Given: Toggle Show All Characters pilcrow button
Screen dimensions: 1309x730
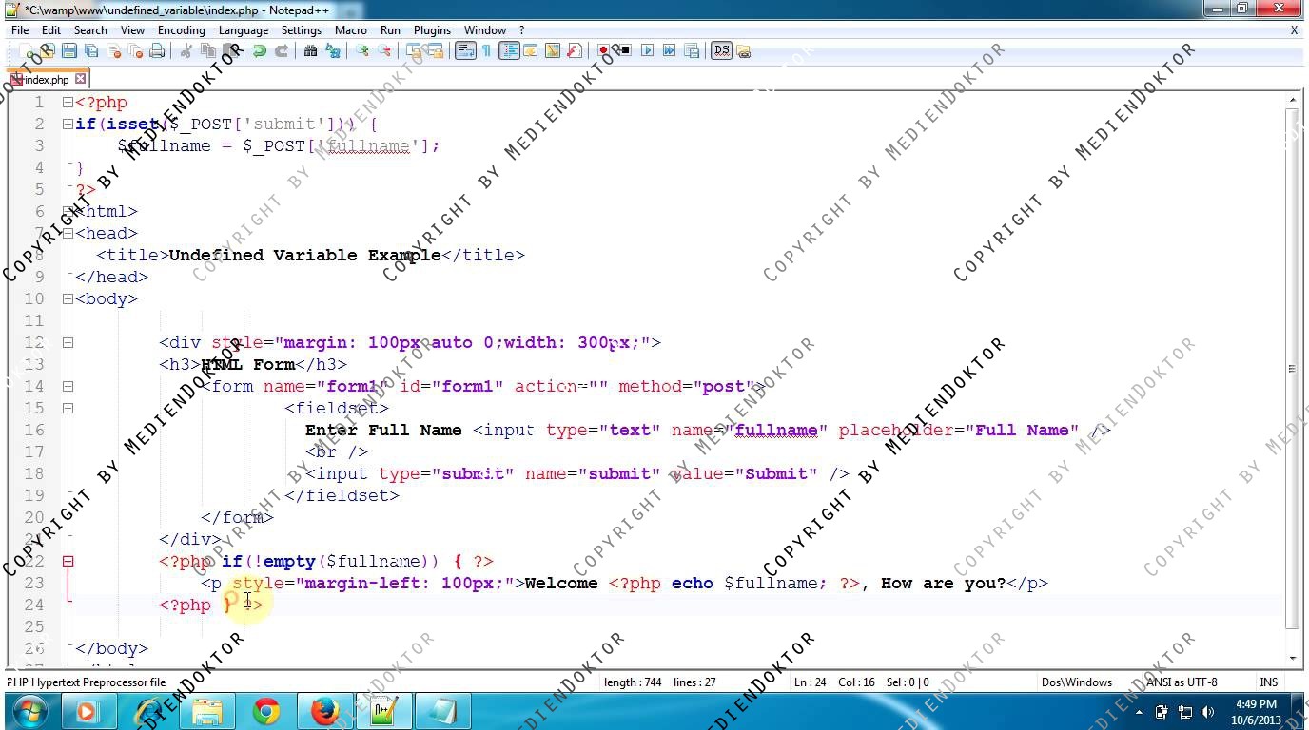Looking at the screenshot, I should click(486, 51).
